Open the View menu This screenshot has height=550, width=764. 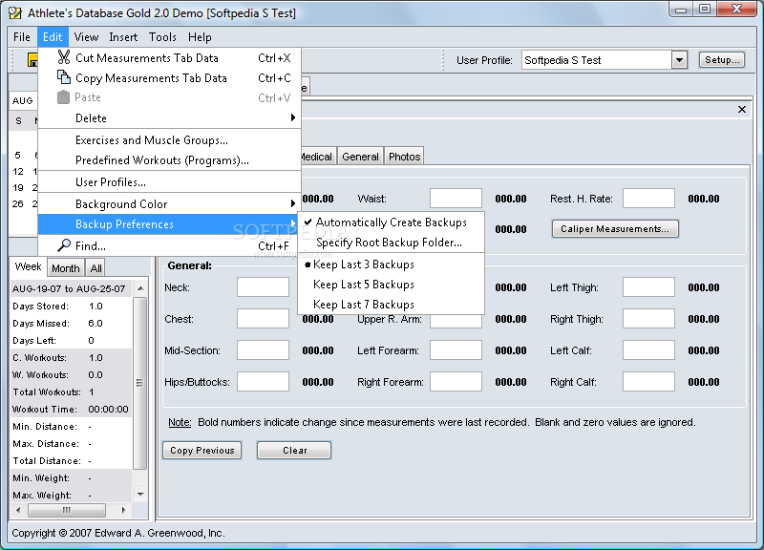pyautogui.click(x=86, y=37)
